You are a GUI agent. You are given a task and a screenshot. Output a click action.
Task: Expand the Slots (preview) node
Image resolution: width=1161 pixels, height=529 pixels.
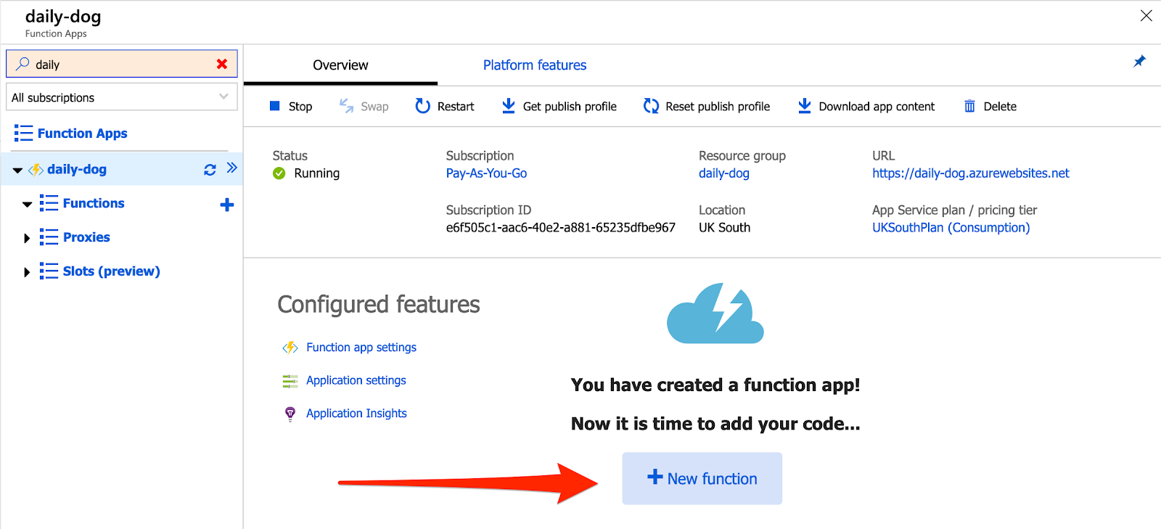coord(27,272)
